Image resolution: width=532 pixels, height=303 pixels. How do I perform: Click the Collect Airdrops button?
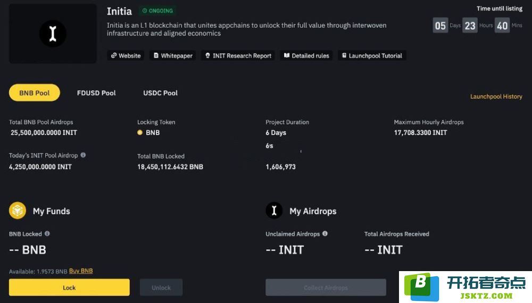(x=326, y=288)
